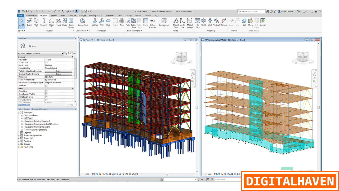Click the Detail Level value Medium
This screenshot has height=191, width=339.
coord(49,65)
